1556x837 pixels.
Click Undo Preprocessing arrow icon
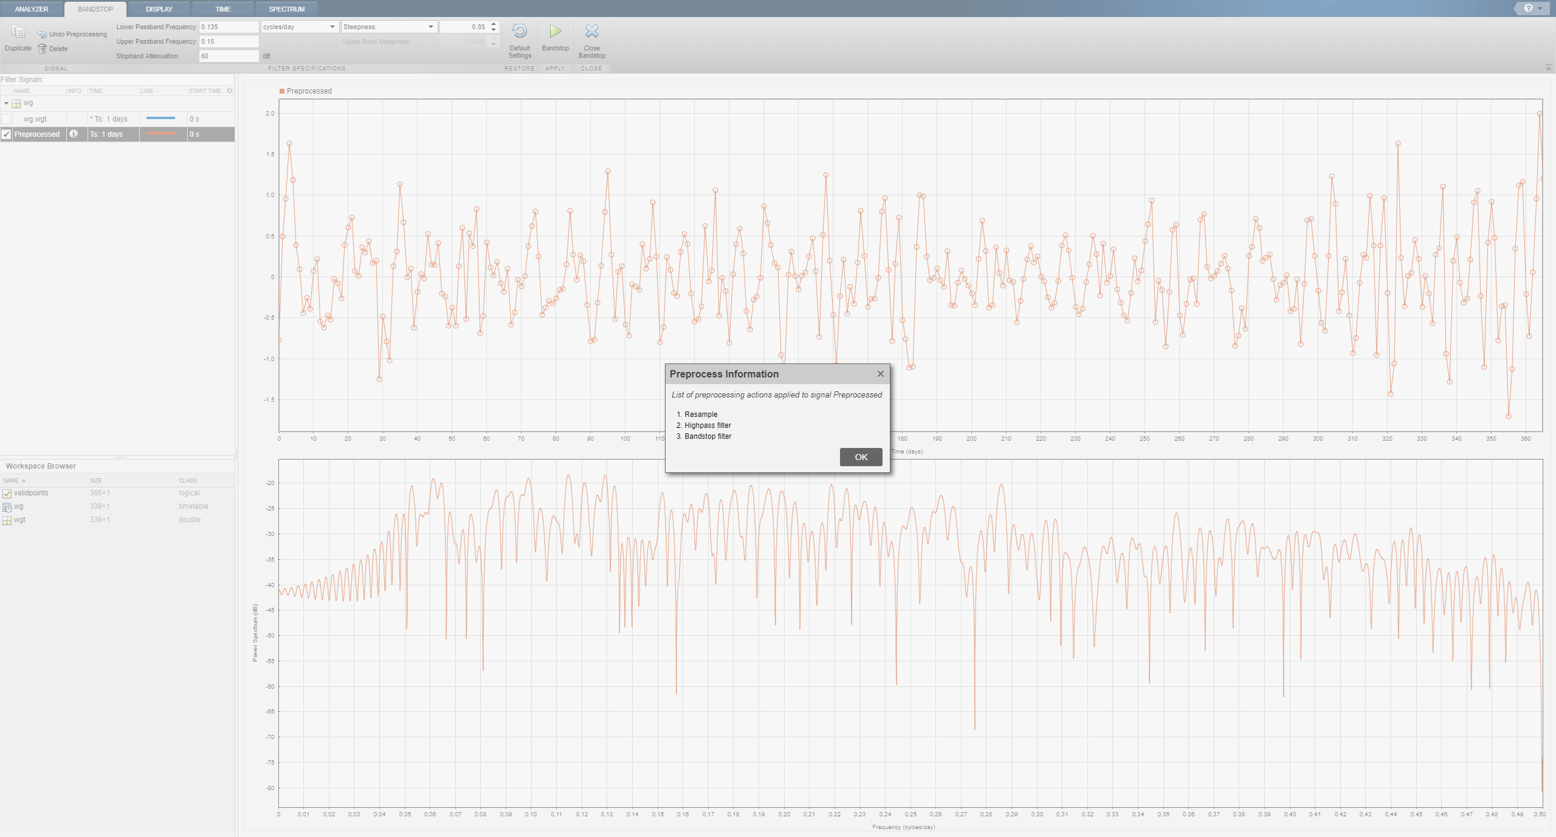coord(42,34)
